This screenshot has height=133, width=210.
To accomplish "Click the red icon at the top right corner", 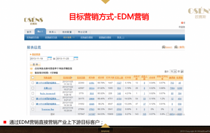I will coord(182,23).
